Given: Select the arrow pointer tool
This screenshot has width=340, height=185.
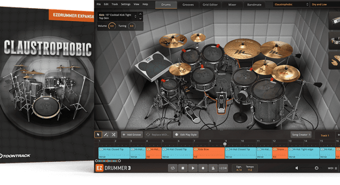Looking at the screenshot, I should tap(98, 135).
